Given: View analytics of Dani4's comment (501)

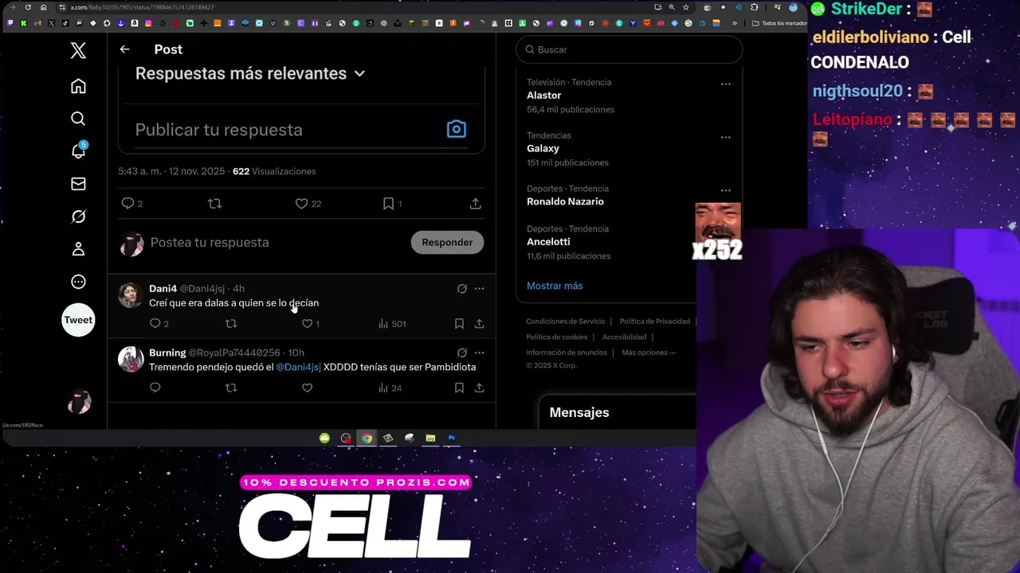Looking at the screenshot, I should (392, 324).
